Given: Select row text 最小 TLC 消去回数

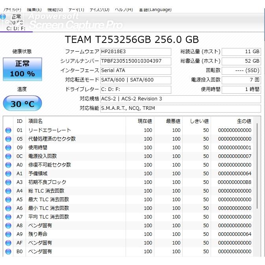Looking at the screenshot, I should pos(49,208).
